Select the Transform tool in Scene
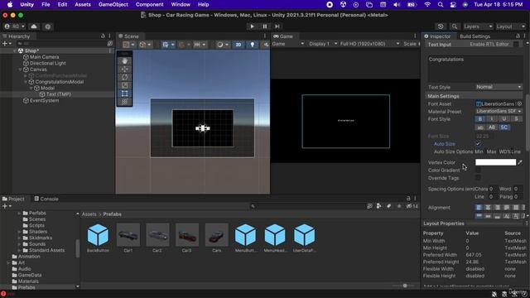The height and width of the screenshot is (298, 530). pos(125,102)
